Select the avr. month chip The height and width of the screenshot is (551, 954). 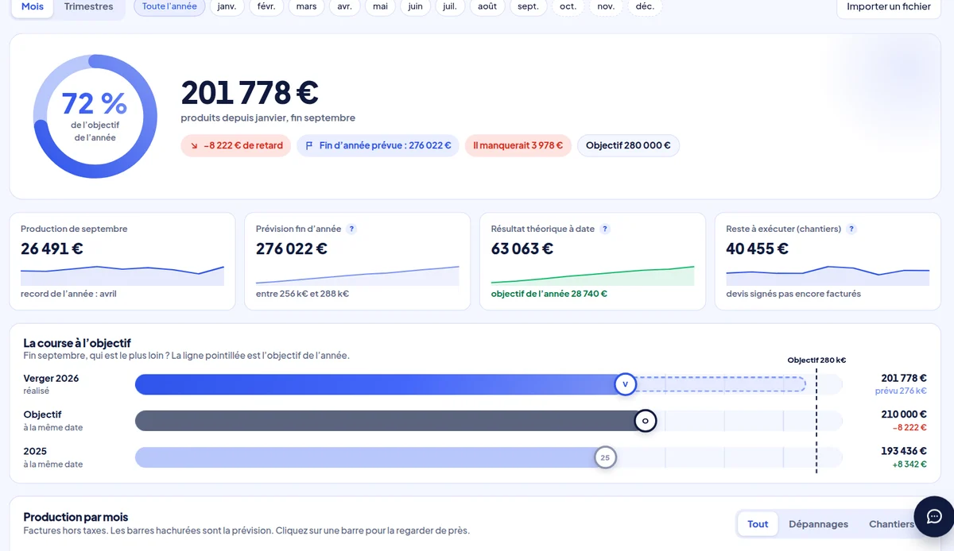tap(344, 6)
